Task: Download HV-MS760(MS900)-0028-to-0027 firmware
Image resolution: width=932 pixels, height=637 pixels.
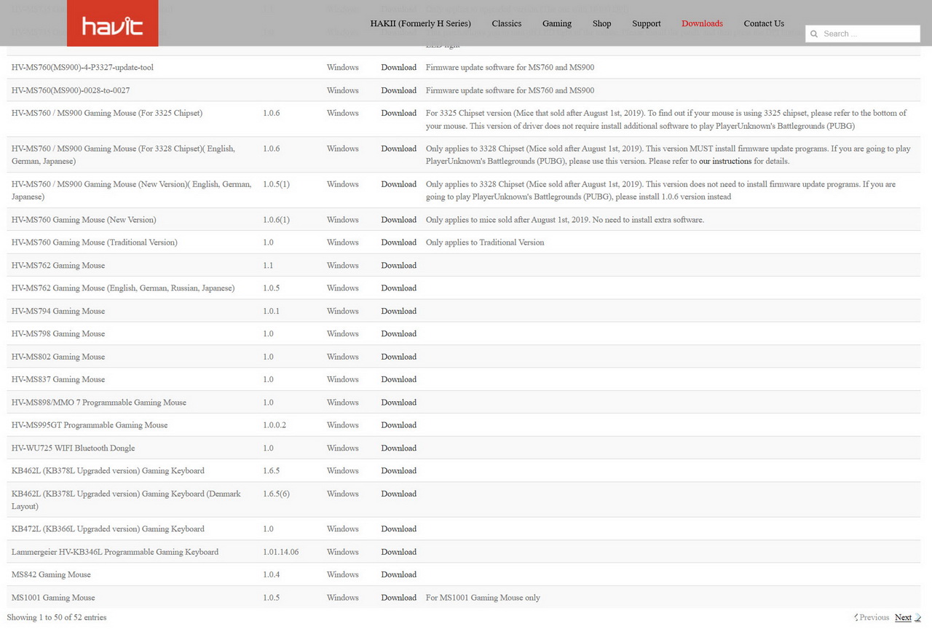Action: click(398, 90)
